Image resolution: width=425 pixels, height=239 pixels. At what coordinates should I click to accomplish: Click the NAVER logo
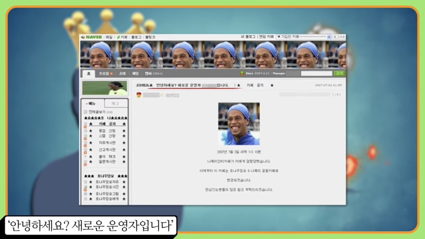point(91,37)
